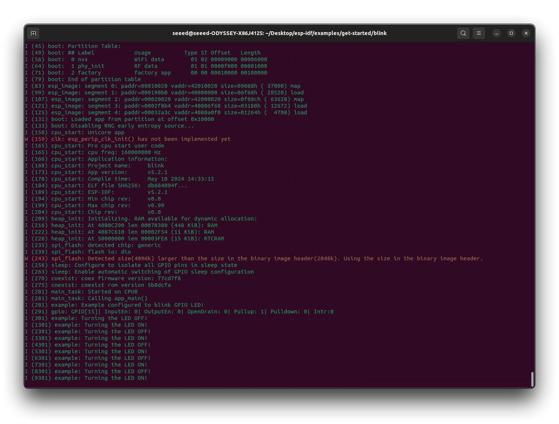
Task: Click 'spi_flash: flash io: dio' line
Action: pos(78,252)
